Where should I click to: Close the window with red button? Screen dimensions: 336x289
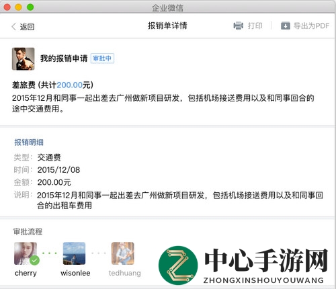click(7, 7)
